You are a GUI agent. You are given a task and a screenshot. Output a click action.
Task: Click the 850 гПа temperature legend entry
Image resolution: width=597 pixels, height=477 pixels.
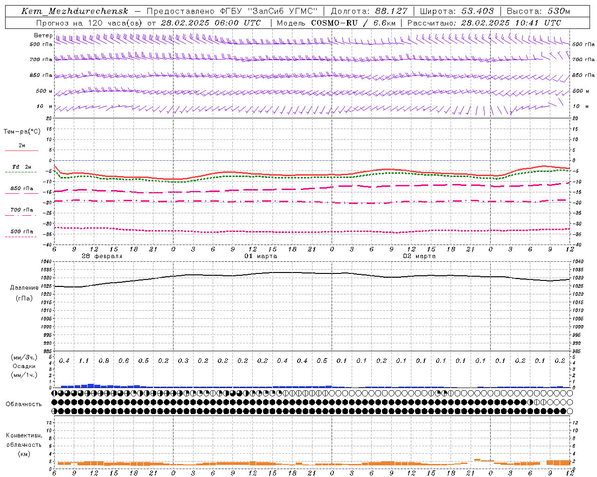pos(22,189)
